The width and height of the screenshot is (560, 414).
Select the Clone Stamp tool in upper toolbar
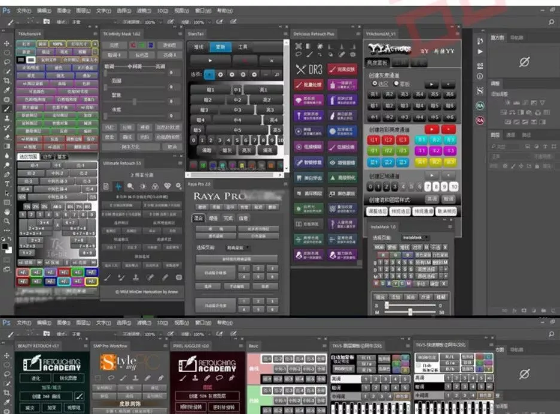tap(7, 118)
